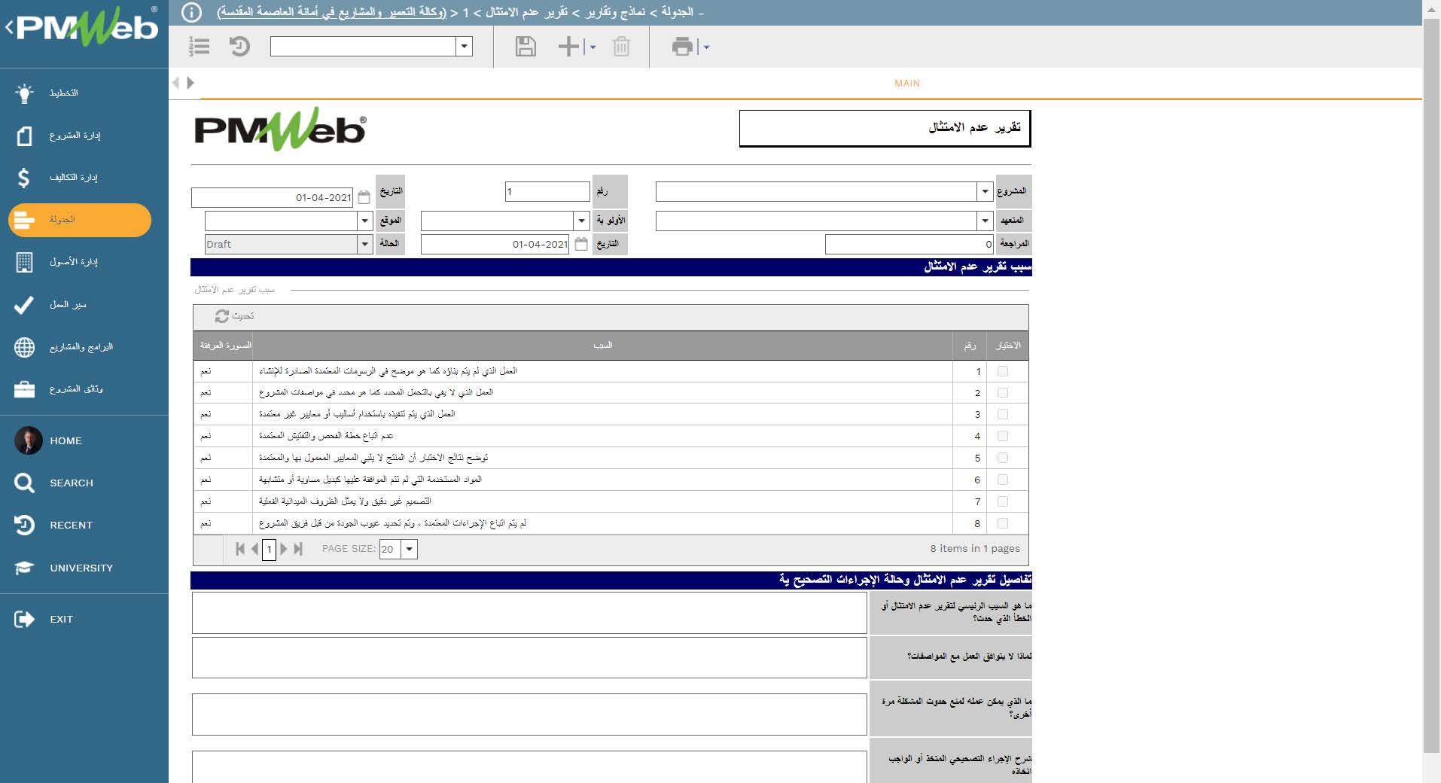This screenshot has width=1441, height=783.
Task: Click the SEARCH magnifier icon
Action: (x=24, y=483)
